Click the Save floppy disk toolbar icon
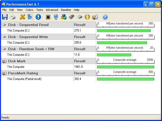The image size is (162, 121). (x=5, y=17)
